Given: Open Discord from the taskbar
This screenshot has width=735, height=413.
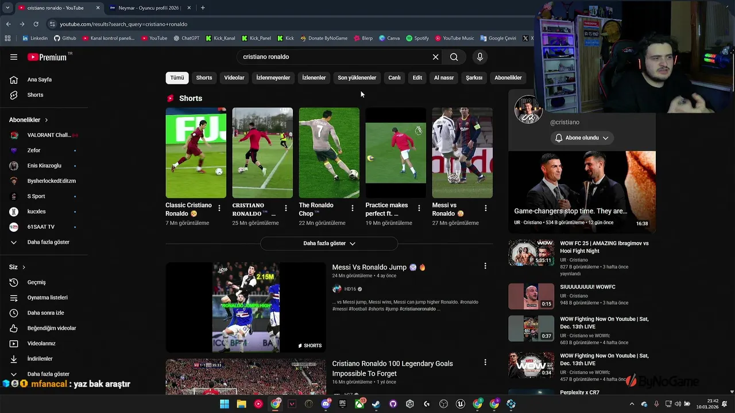Looking at the screenshot, I should pos(326,404).
